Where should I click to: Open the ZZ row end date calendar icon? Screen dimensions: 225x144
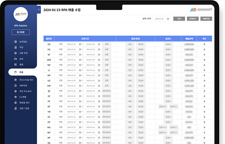pos(99,96)
